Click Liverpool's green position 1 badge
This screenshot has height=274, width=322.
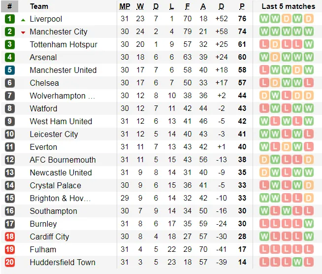[x=10, y=19]
